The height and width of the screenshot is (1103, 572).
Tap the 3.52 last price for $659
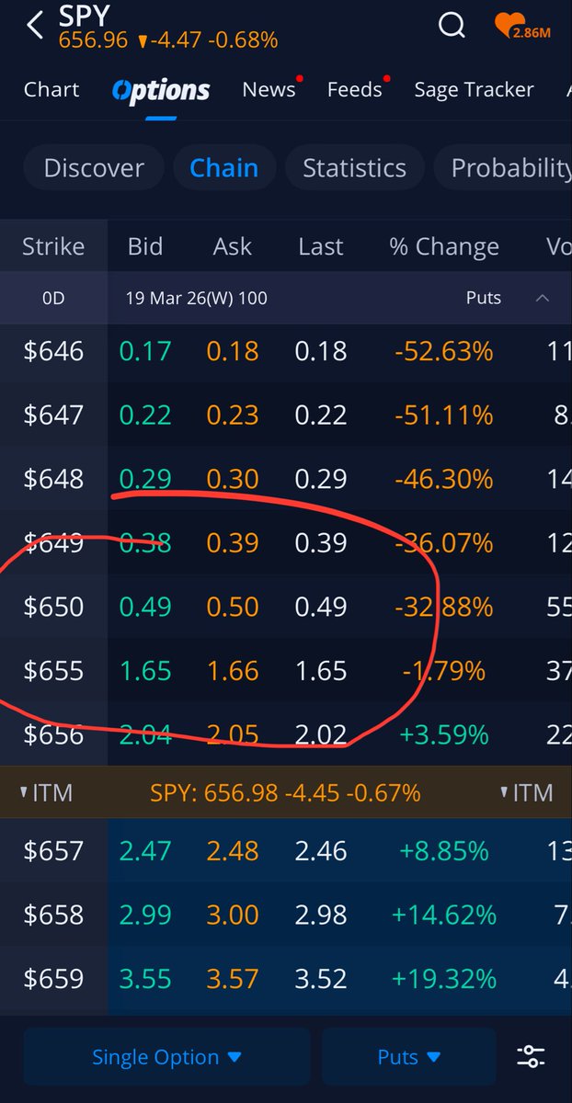point(321,978)
